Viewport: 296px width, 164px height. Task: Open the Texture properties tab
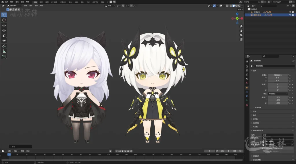(247, 105)
